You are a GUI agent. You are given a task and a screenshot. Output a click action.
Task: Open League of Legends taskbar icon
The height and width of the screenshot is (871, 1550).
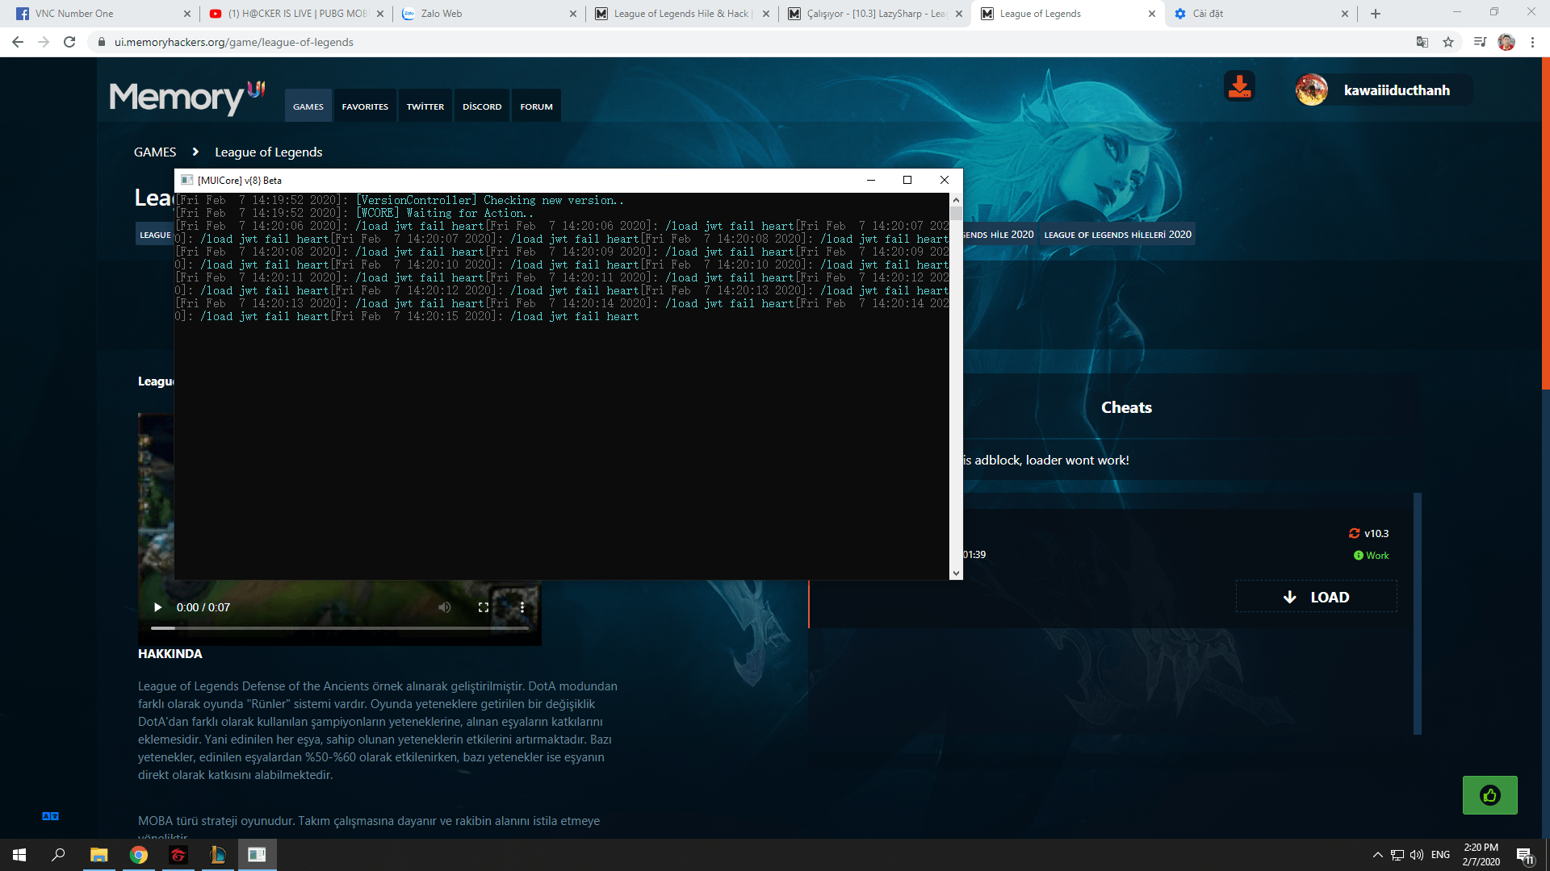218,855
